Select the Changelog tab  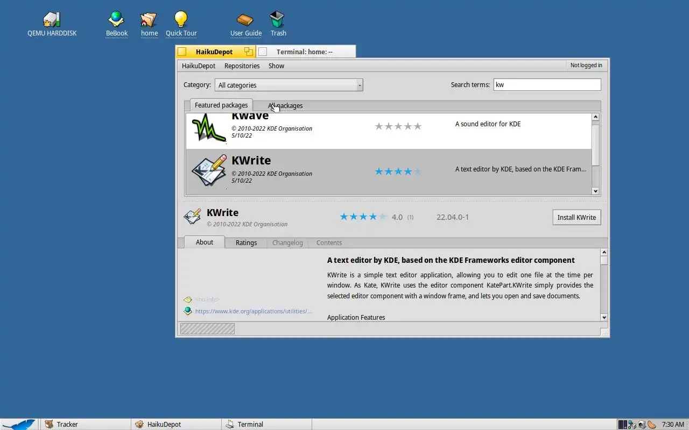[x=287, y=242]
